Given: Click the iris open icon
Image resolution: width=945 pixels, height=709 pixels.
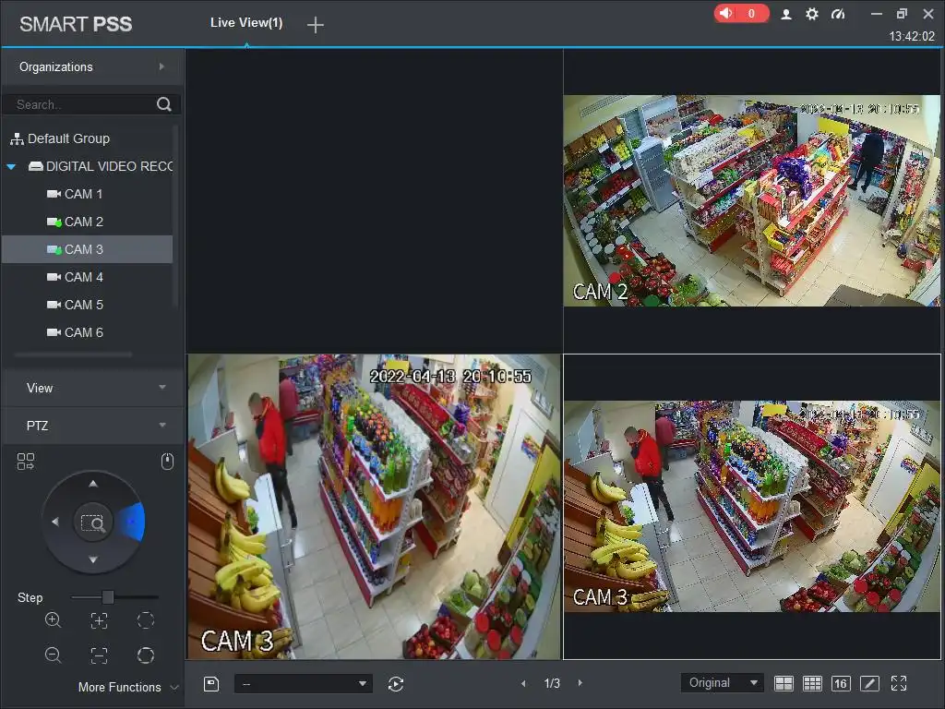Looking at the screenshot, I should coord(146,655).
